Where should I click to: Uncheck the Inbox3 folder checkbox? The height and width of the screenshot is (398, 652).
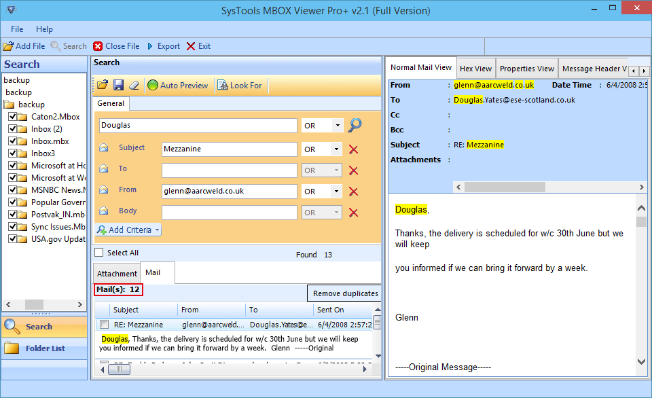pyautogui.click(x=12, y=153)
